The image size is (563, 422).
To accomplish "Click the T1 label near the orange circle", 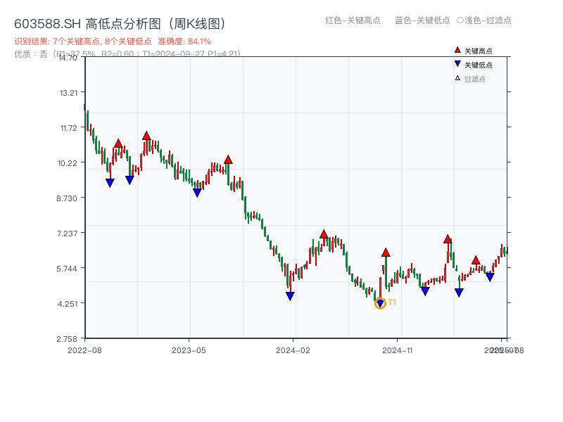I will [x=392, y=302].
